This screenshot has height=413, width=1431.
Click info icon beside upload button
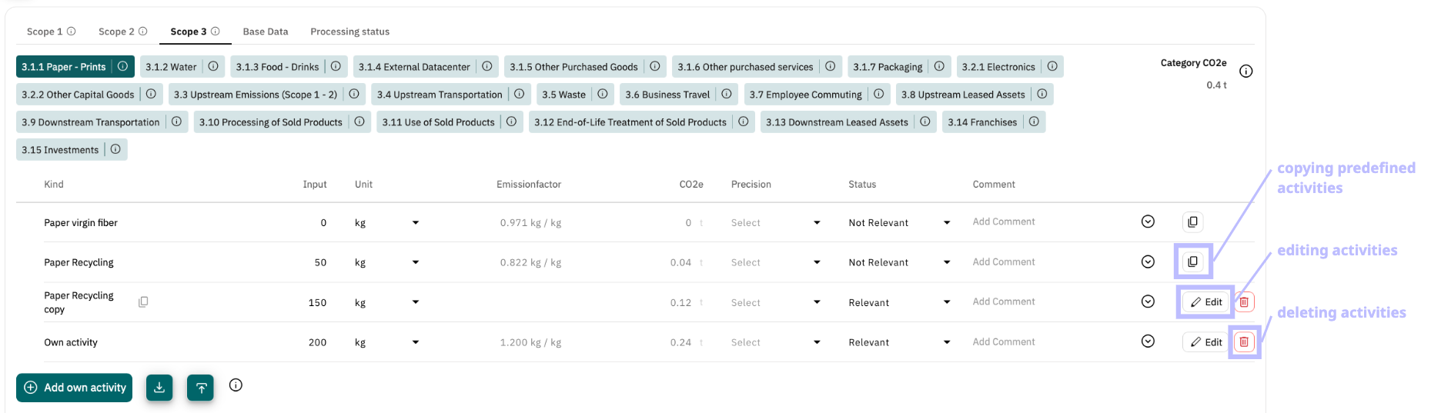pyautogui.click(x=236, y=385)
